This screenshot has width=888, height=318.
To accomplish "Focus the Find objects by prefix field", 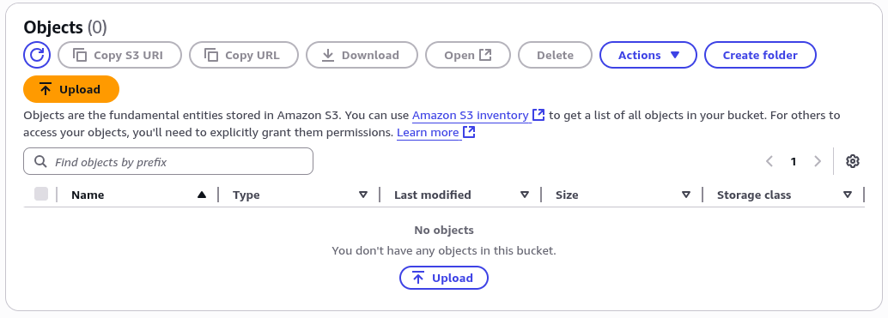I will coord(168,161).
